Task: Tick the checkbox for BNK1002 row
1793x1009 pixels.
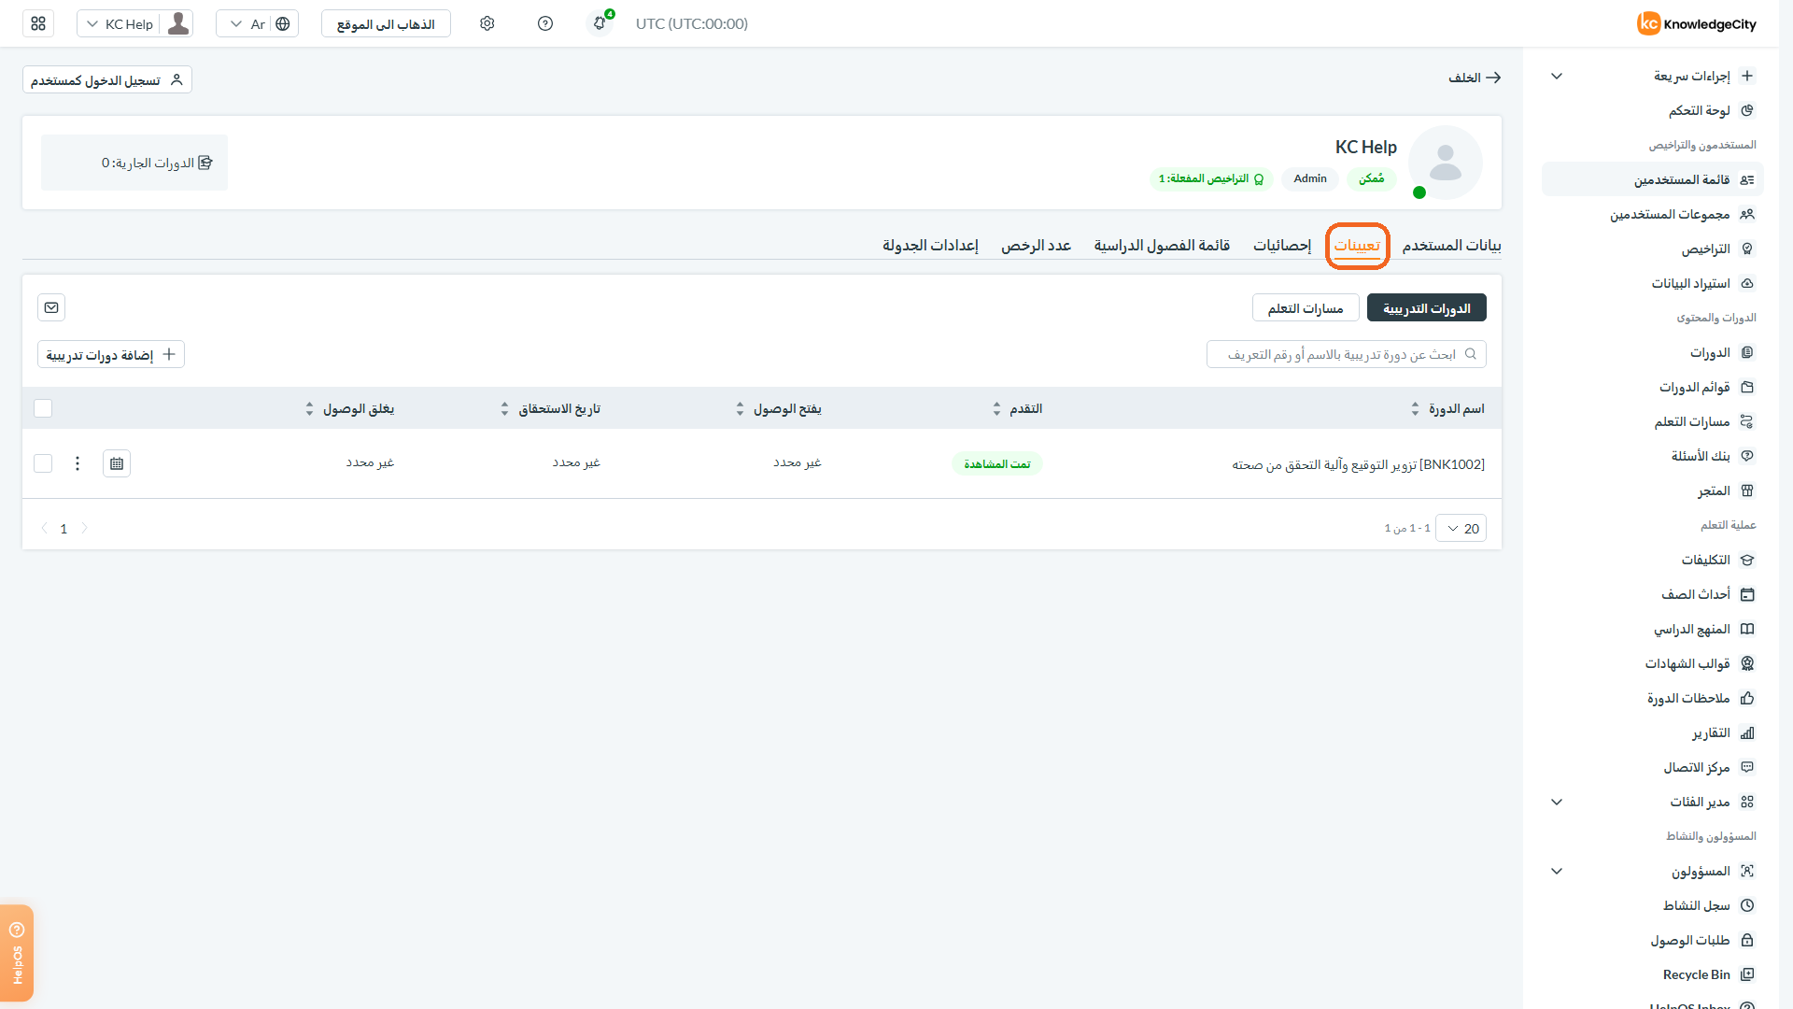Action: point(43,463)
